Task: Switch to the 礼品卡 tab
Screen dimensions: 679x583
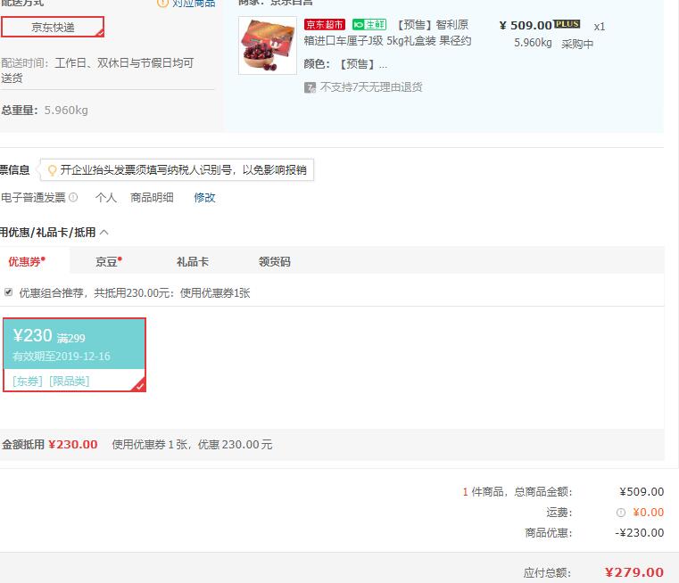Action: point(192,262)
